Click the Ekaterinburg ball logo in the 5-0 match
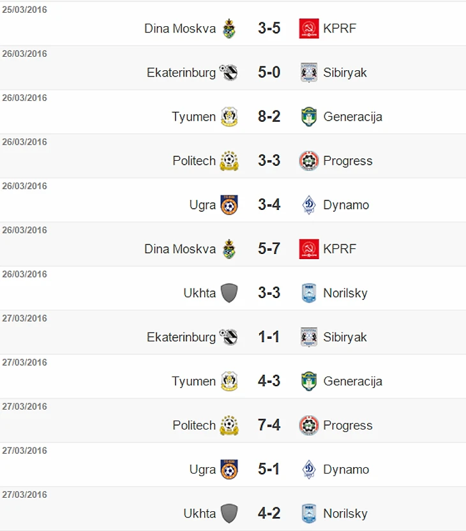 pos(229,73)
